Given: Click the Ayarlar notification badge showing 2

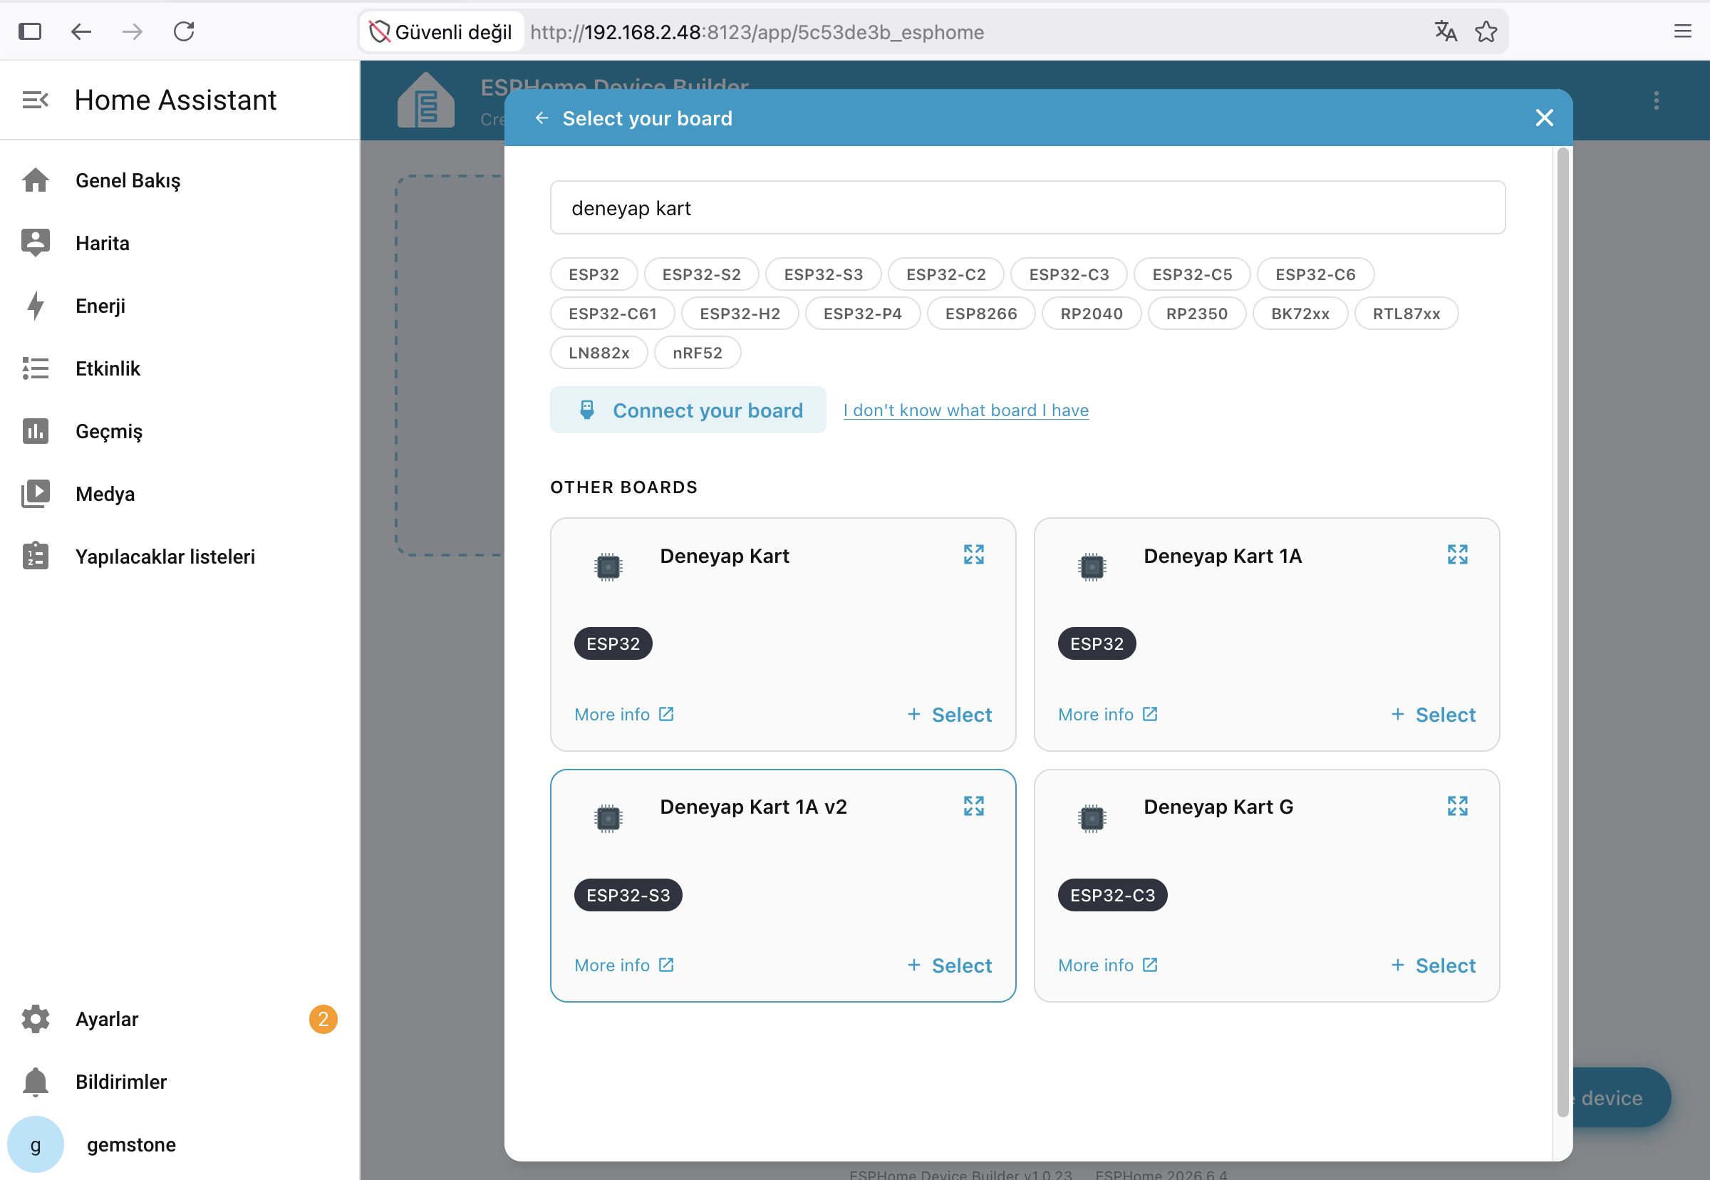Looking at the screenshot, I should [x=323, y=1019].
